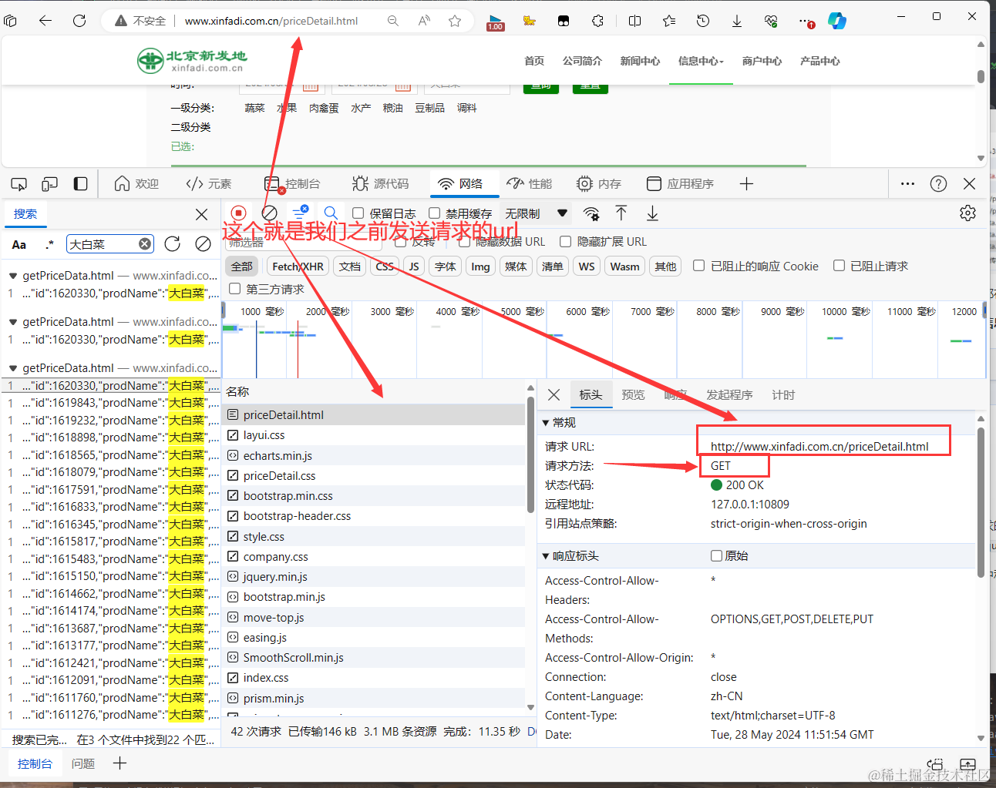Add a new DevTools tab with plus
This screenshot has height=788, width=996.
pos(745,183)
